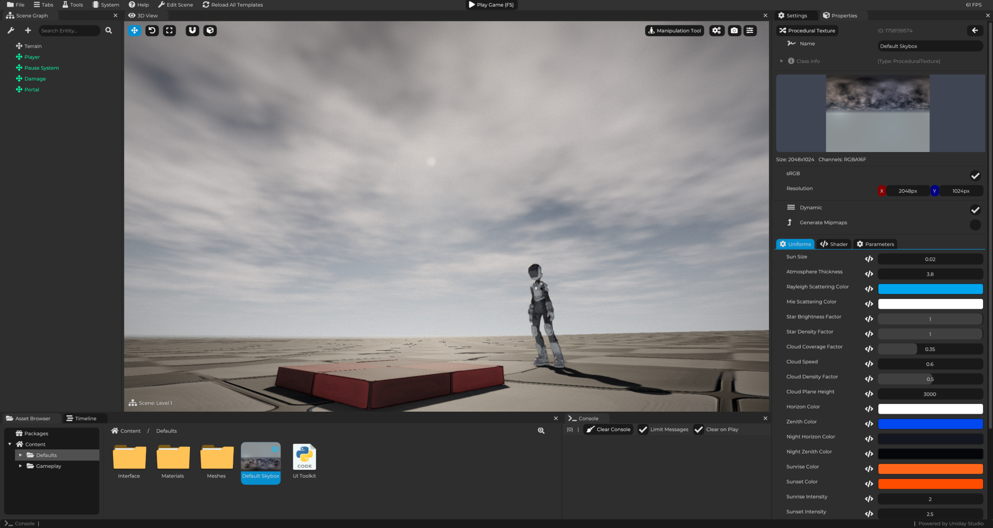The height and width of the screenshot is (528, 993).
Task: Click the Play Game (F5) button
Action: 491,5
